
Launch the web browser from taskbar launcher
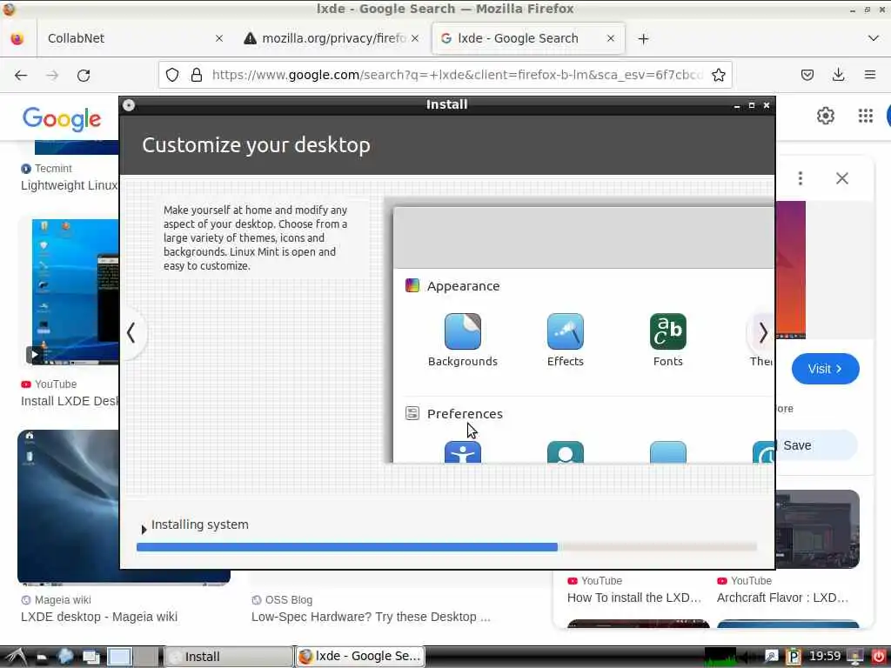click(65, 657)
